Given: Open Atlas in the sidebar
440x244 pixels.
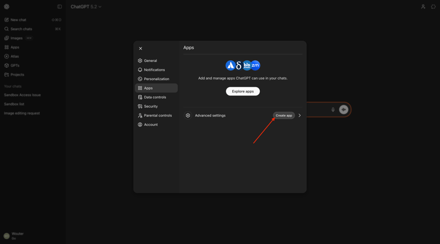Looking at the screenshot, I should point(33,56).
